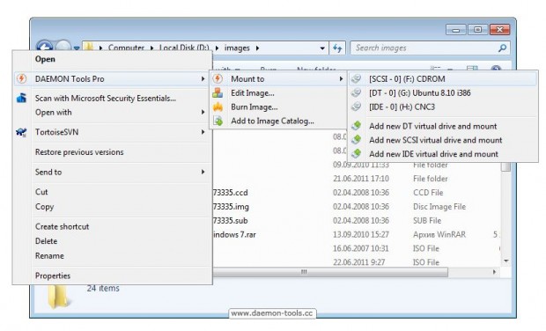This screenshot has width=546, height=331.
Task: Expand arrow next to Send to
Action: (203, 172)
